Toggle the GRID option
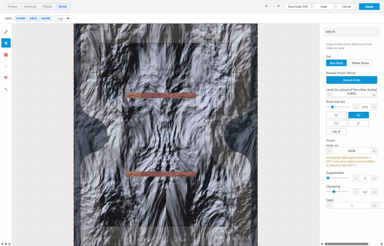The width and height of the screenshot is (384, 246). point(33,19)
